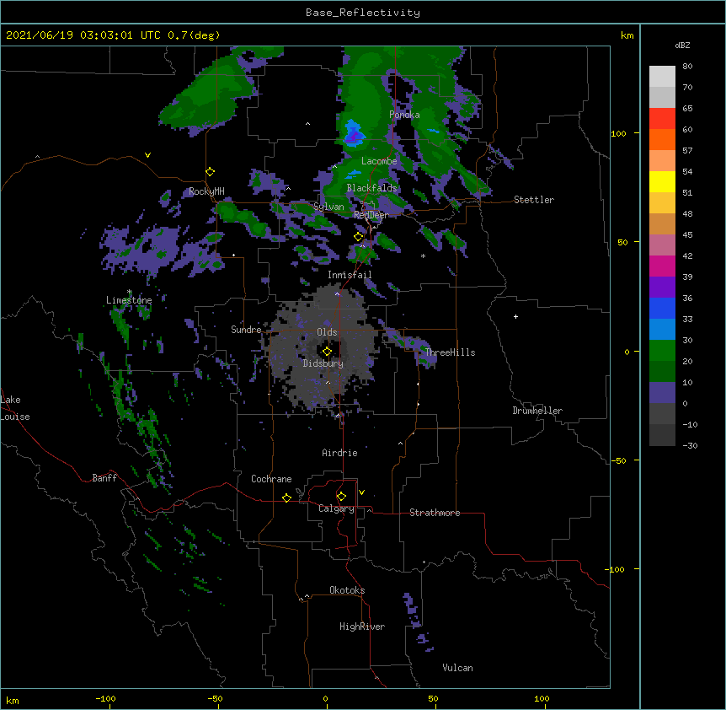
Task: Click the white asterisk marker east of Innisfail
Action: click(423, 255)
